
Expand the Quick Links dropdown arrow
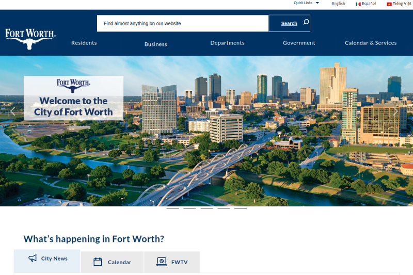(x=317, y=3)
